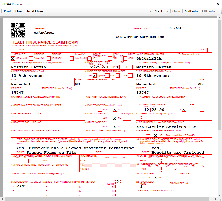Toggle relationship Other checkbox

[131, 76]
